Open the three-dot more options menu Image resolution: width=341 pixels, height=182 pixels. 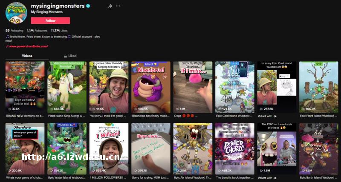(118, 6)
